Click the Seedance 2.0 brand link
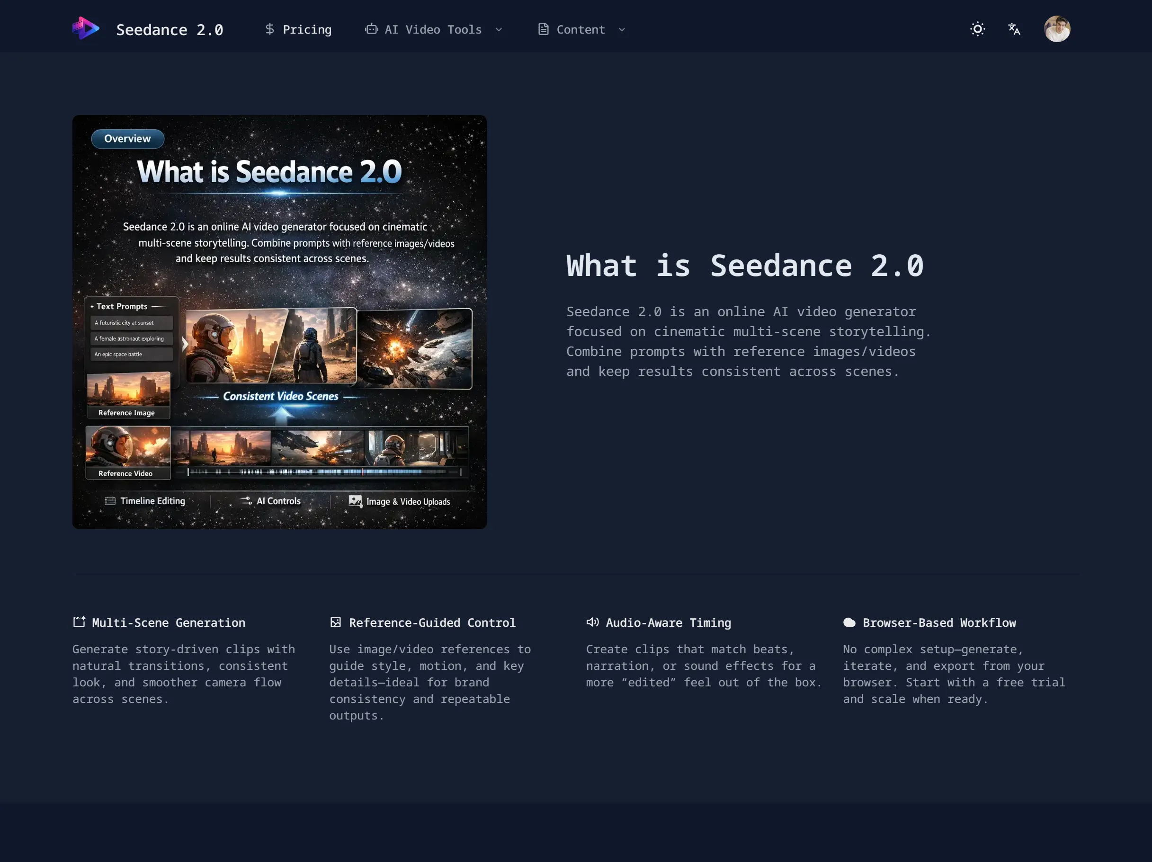This screenshot has height=862, width=1152. [169, 30]
